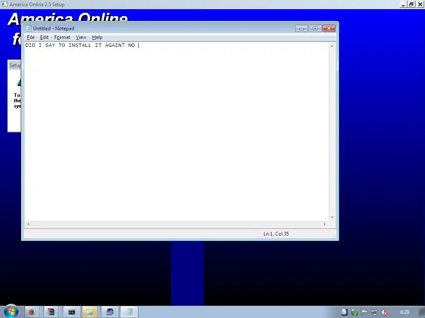Restore the America Online 2.5 Setup window
The height and width of the screenshot is (318, 425).
[x=411, y=4]
